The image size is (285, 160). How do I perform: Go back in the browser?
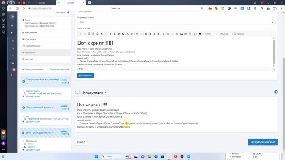point(11,8)
